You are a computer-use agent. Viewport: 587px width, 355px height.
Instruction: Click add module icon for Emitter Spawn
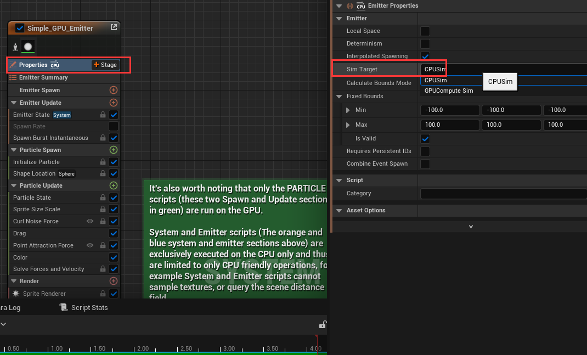(x=114, y=90)
